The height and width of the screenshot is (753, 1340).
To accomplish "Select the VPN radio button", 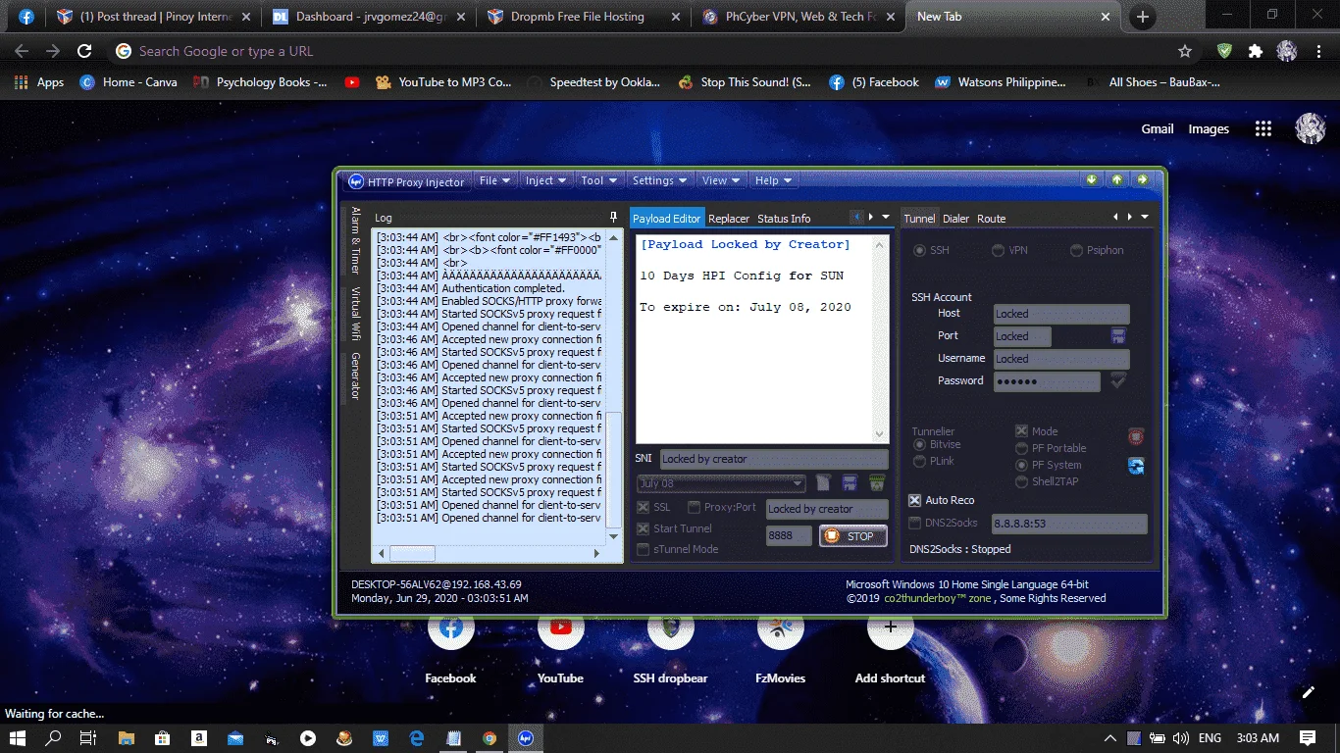I will [999, 250].
